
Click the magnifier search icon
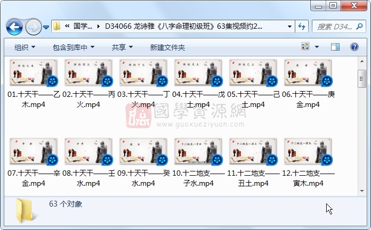click(359, 26)
